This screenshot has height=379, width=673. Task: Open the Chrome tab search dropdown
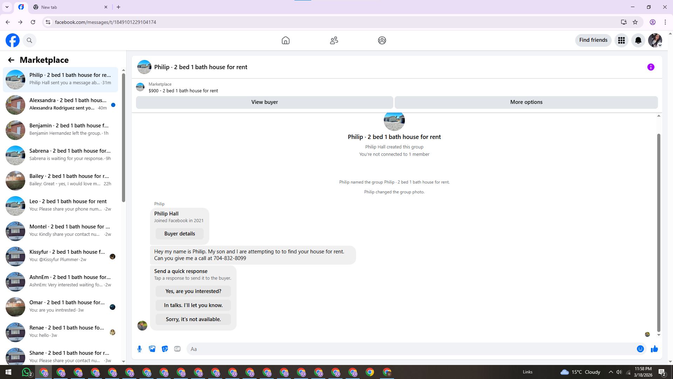[x=7, y=7]
